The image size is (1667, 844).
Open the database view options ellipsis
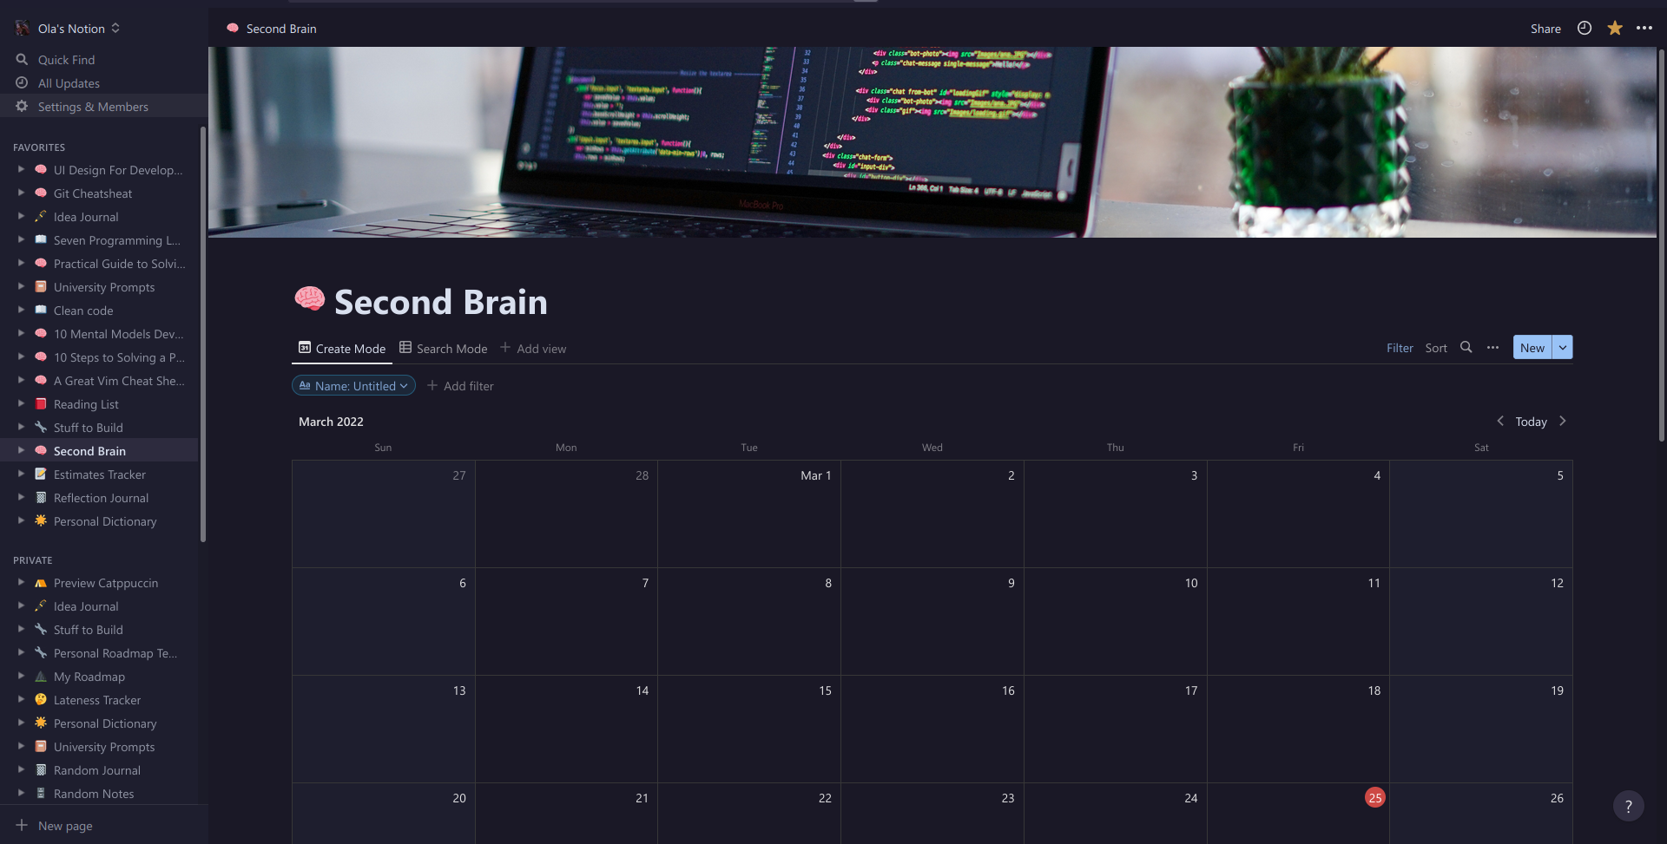tap(1492, 347)
